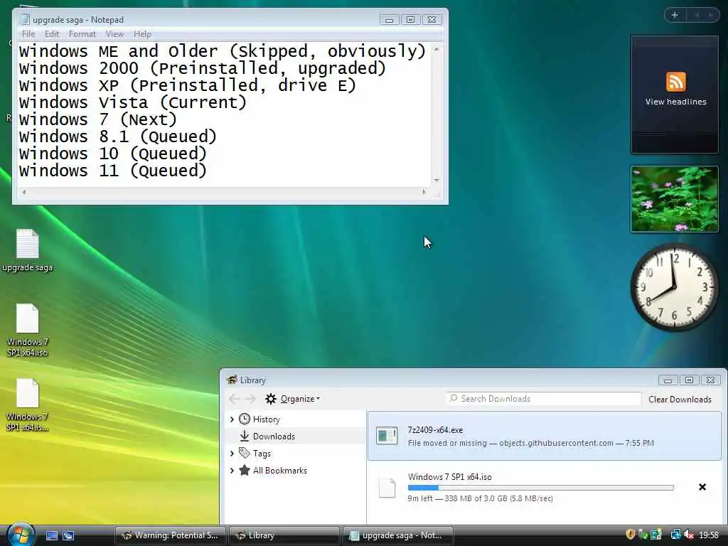The height and width of the screenshot is (546, 728).
Task: Click the All Bookmarks star icon
Action: pyautogui.click(x=245, y=470)
